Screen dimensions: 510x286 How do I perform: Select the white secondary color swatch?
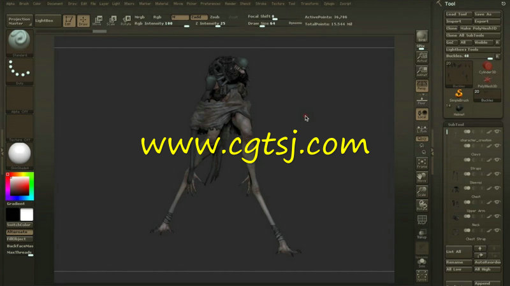click(26, 215)
